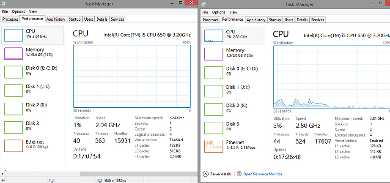The image size is (390, 183).
Task: Open the Services tab in right window
Action: point(318,19)
